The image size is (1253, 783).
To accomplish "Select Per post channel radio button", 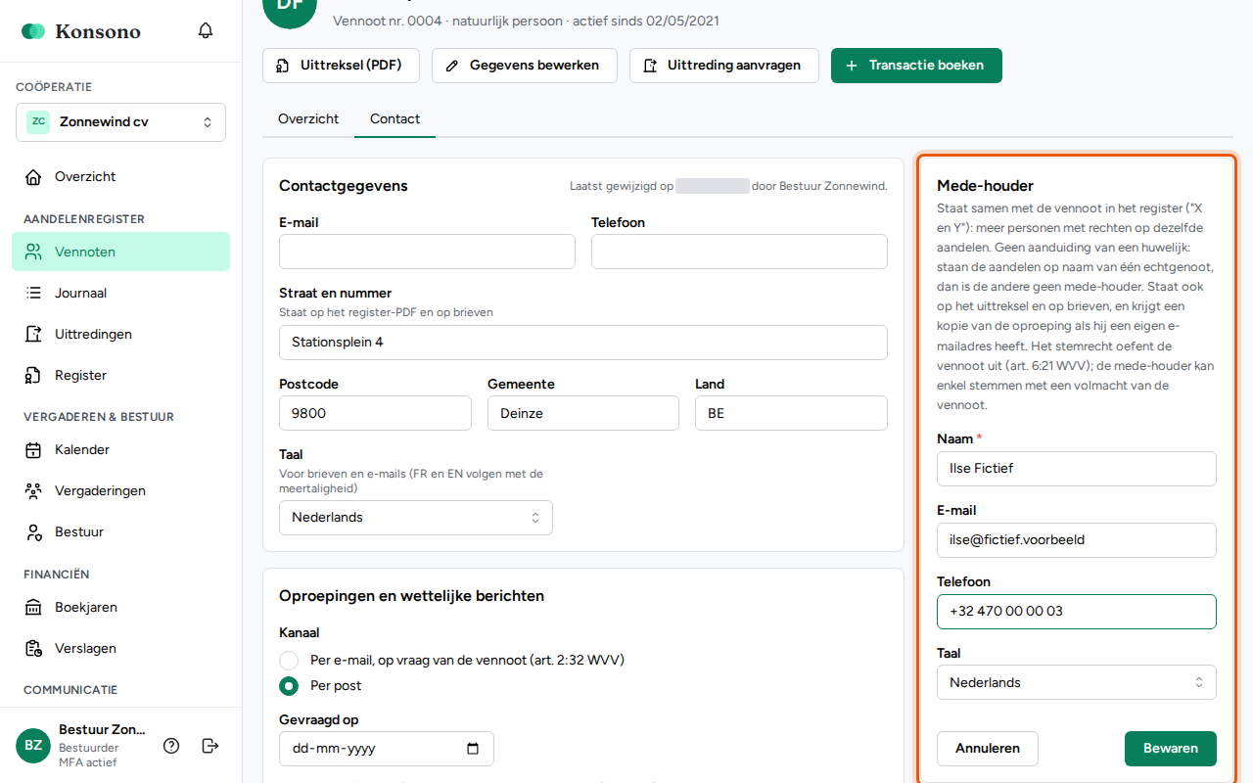I will pos(289,686).
